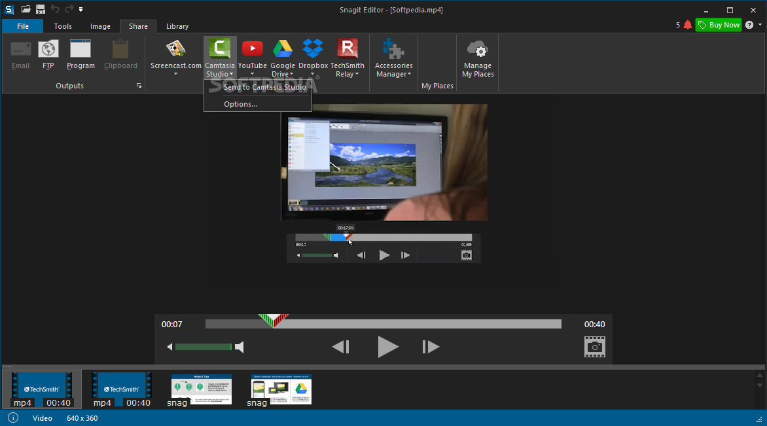Click the main gray timeline bar
Viewport: 767px width, 426px height.
pos(383,324)
